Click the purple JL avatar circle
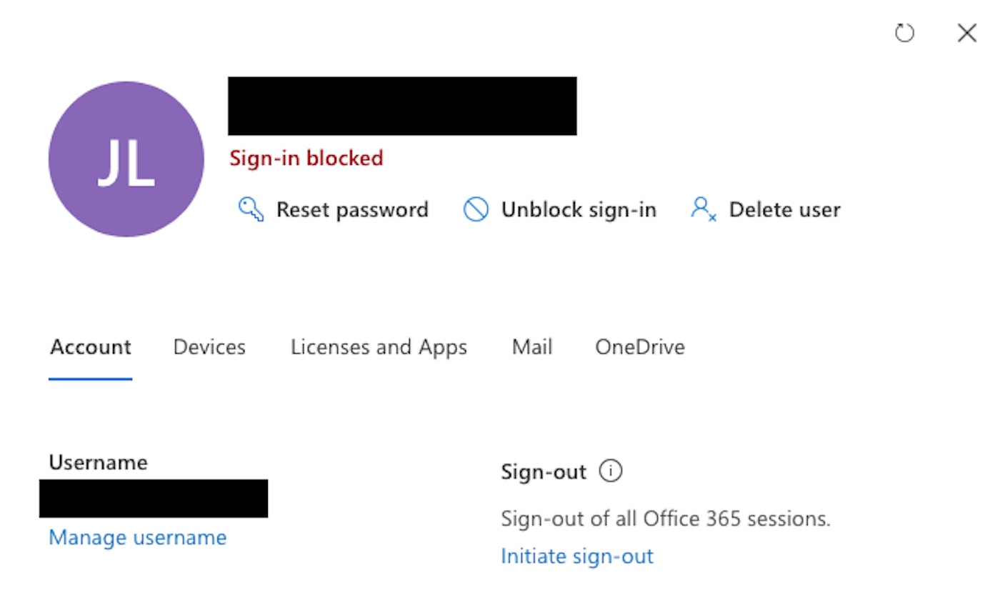Image resolution: width=1000 pixels, height=593 pixels. 126,159
